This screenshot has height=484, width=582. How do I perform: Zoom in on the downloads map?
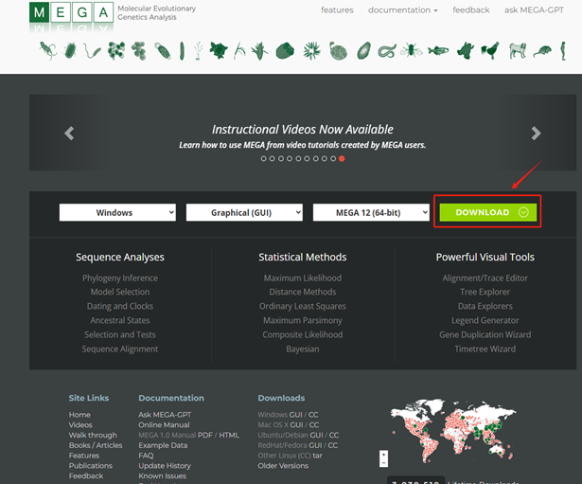[x=383, y=455]
